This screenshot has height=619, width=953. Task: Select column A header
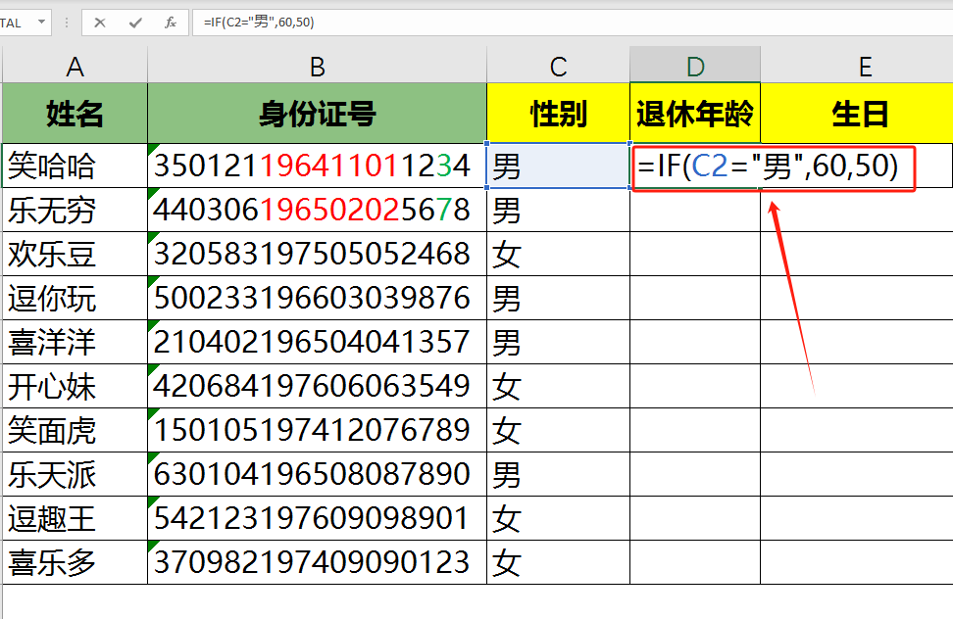pyautogui.click(x=75, y=66)
